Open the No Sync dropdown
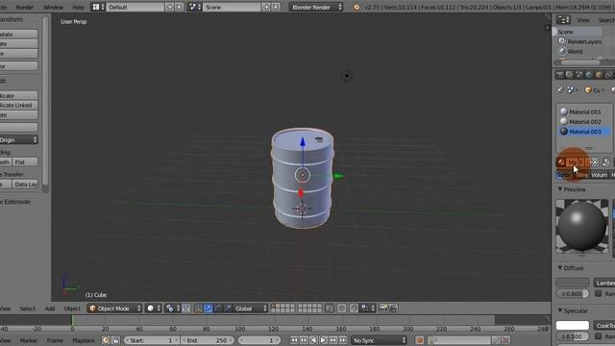 click(x=380, y=340)
